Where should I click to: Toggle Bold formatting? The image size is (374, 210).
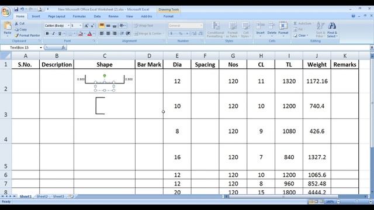click(x=47, y=34)
